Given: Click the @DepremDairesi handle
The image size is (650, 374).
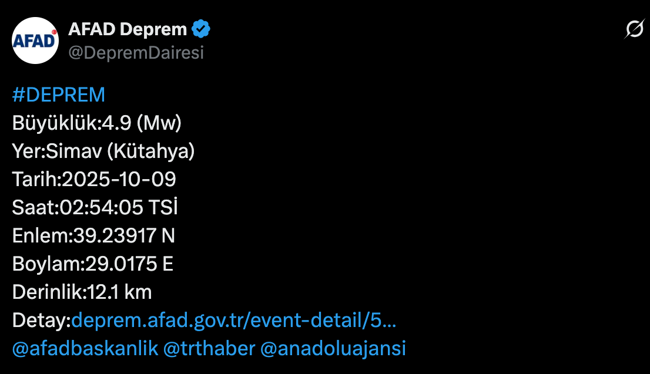Looking at the screenshot, I should coord(136,53).
